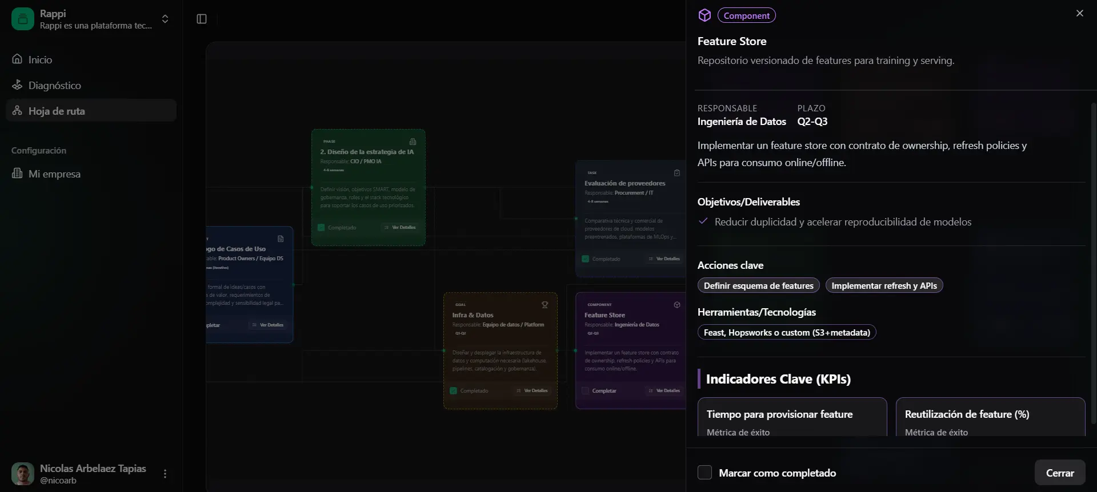
Task: Click the Diagnóstico stethoscope icon
Action: 17,84
